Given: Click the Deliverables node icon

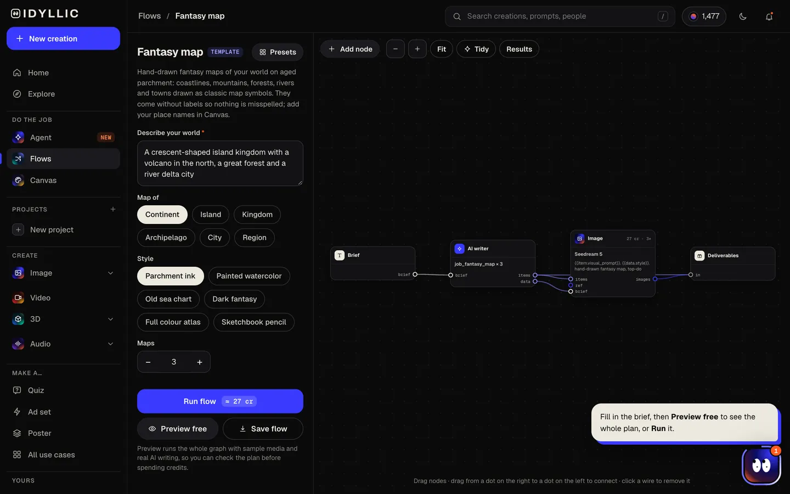Looking at the screenshot, I should pyautogui.click(x=699, y=256).
